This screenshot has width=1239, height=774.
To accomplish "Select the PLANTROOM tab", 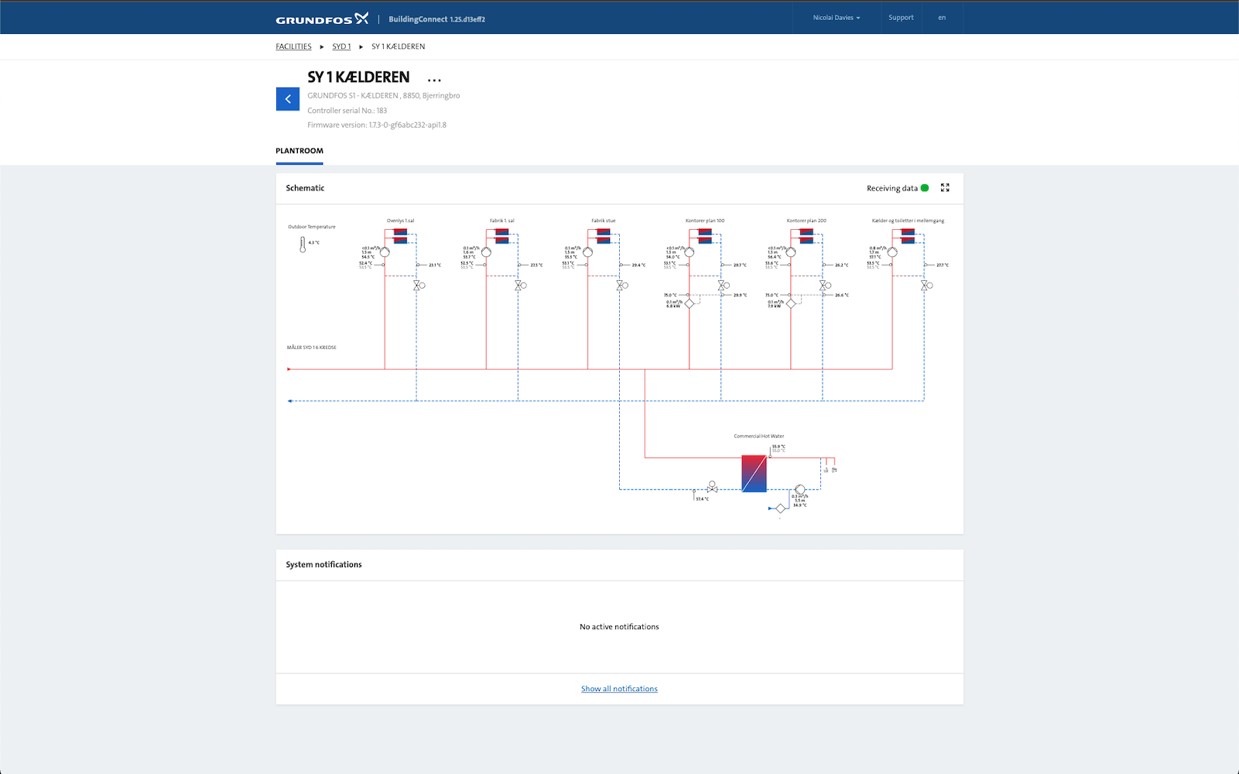I will point(299,151).
